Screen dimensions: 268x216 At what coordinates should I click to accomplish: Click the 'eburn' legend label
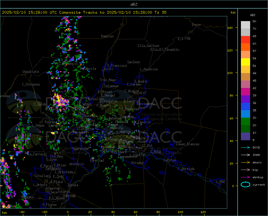(257, 163)
